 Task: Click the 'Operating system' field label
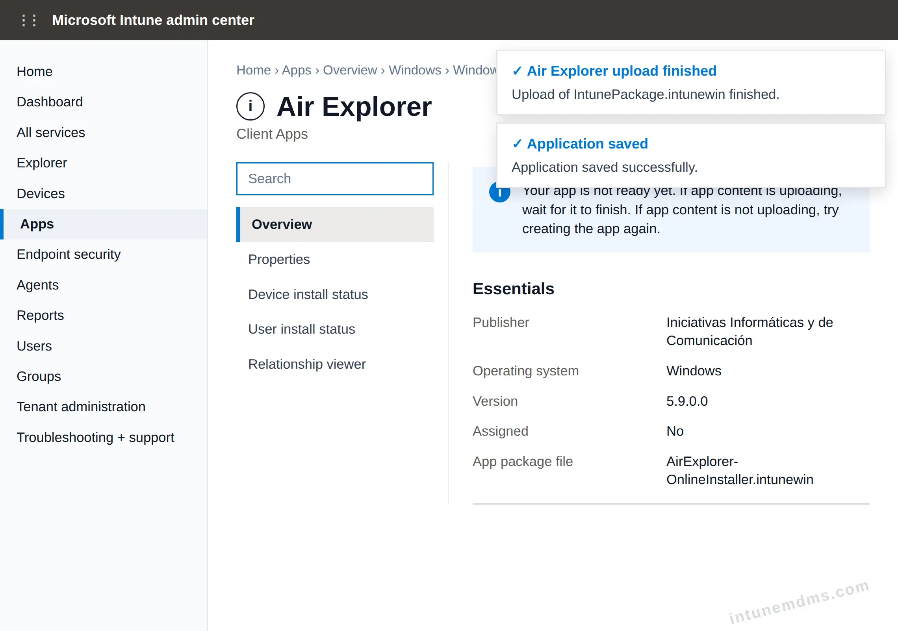(x=525, y=371)
